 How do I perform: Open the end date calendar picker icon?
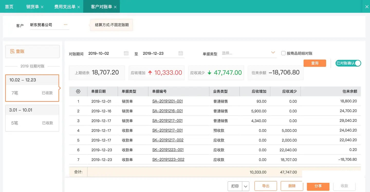[x=181, y=53]
